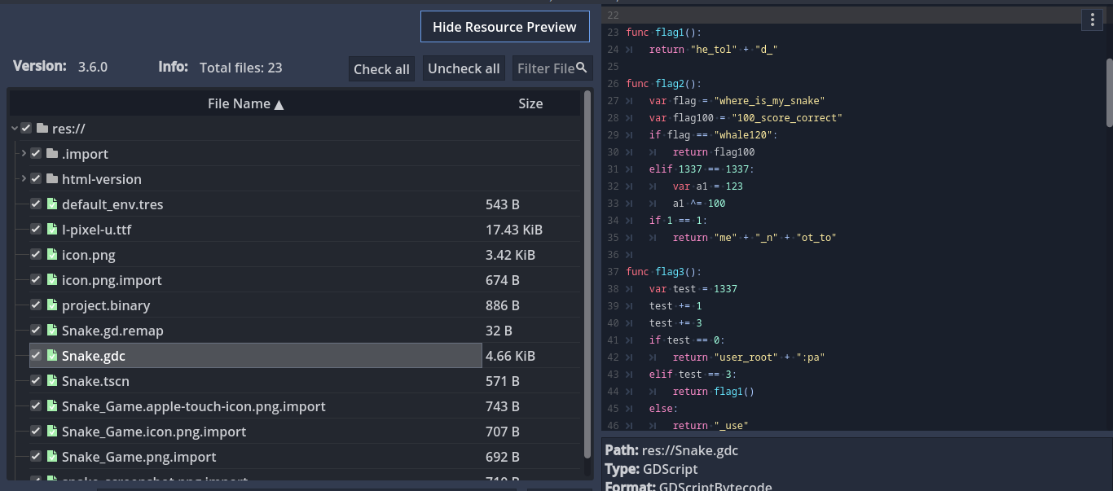Toggle the l-pixel-u.ttf checkbox

[36, 230]
